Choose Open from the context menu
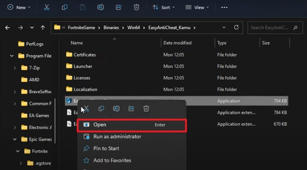The image size is (307, 170). (x=131, y=125)
